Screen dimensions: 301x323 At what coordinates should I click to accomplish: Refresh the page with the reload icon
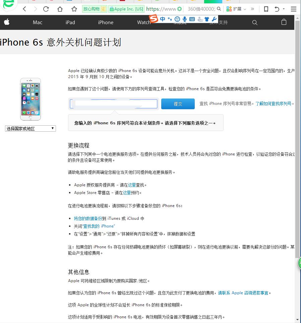point(46,9)
